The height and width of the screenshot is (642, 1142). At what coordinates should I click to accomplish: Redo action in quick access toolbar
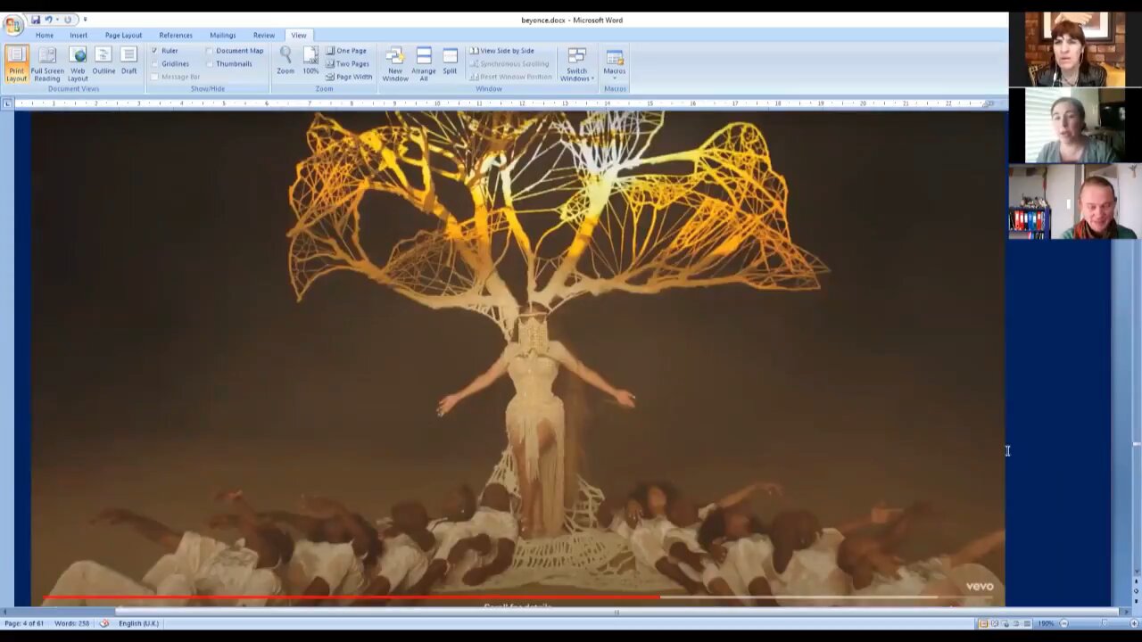pyautogui.click(x=67, y=20)
